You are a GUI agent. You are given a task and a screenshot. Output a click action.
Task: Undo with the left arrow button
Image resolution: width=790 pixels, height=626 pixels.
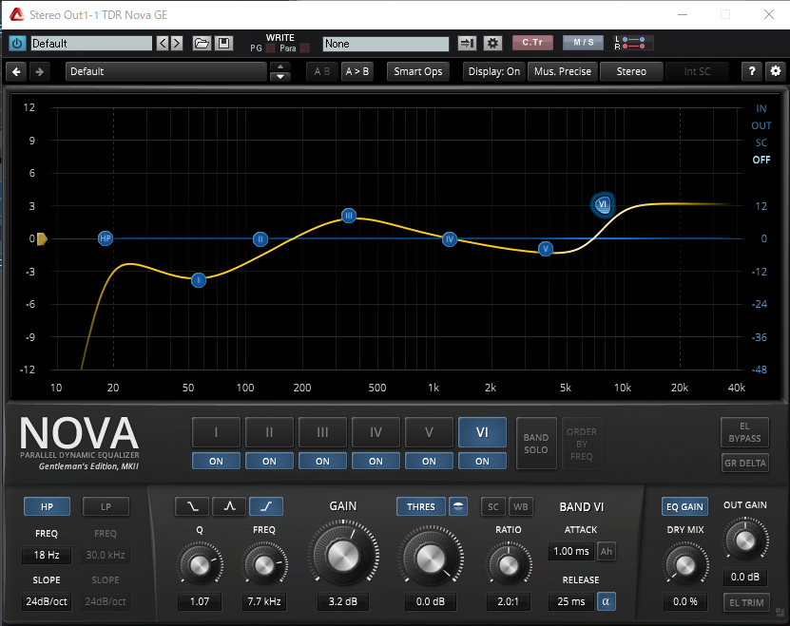16,71
